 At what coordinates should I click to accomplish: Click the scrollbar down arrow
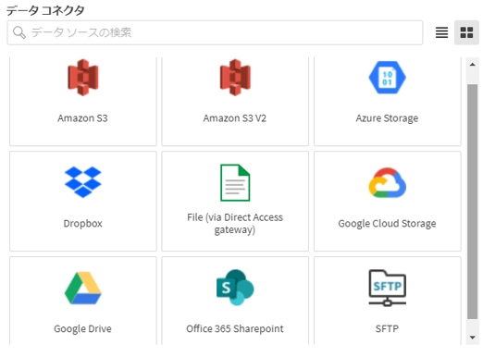click(x=472, y=338)
